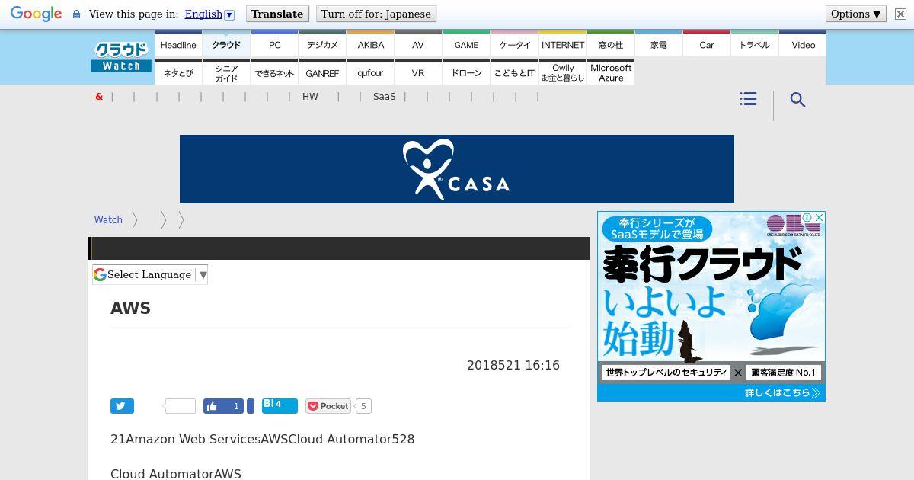Close the Google Translate bar
Viewport: 914px width, 480px height.
[x=900, y=14]
